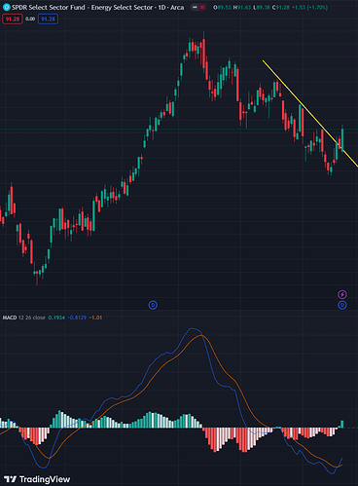Click the purple lightning event marker
The width and height of the screenshot is (358, 486).
[342, 294]
